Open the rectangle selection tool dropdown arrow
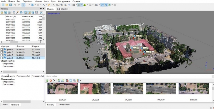Viewport: 214px width, 109px height. (29, 5)
